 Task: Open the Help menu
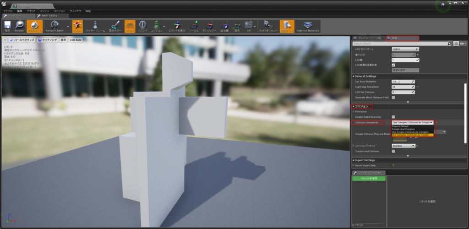tap(88, 11)
